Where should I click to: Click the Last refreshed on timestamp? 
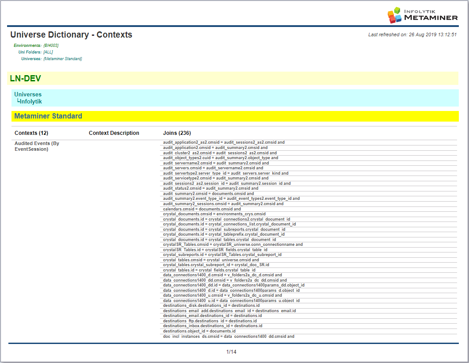412,35
